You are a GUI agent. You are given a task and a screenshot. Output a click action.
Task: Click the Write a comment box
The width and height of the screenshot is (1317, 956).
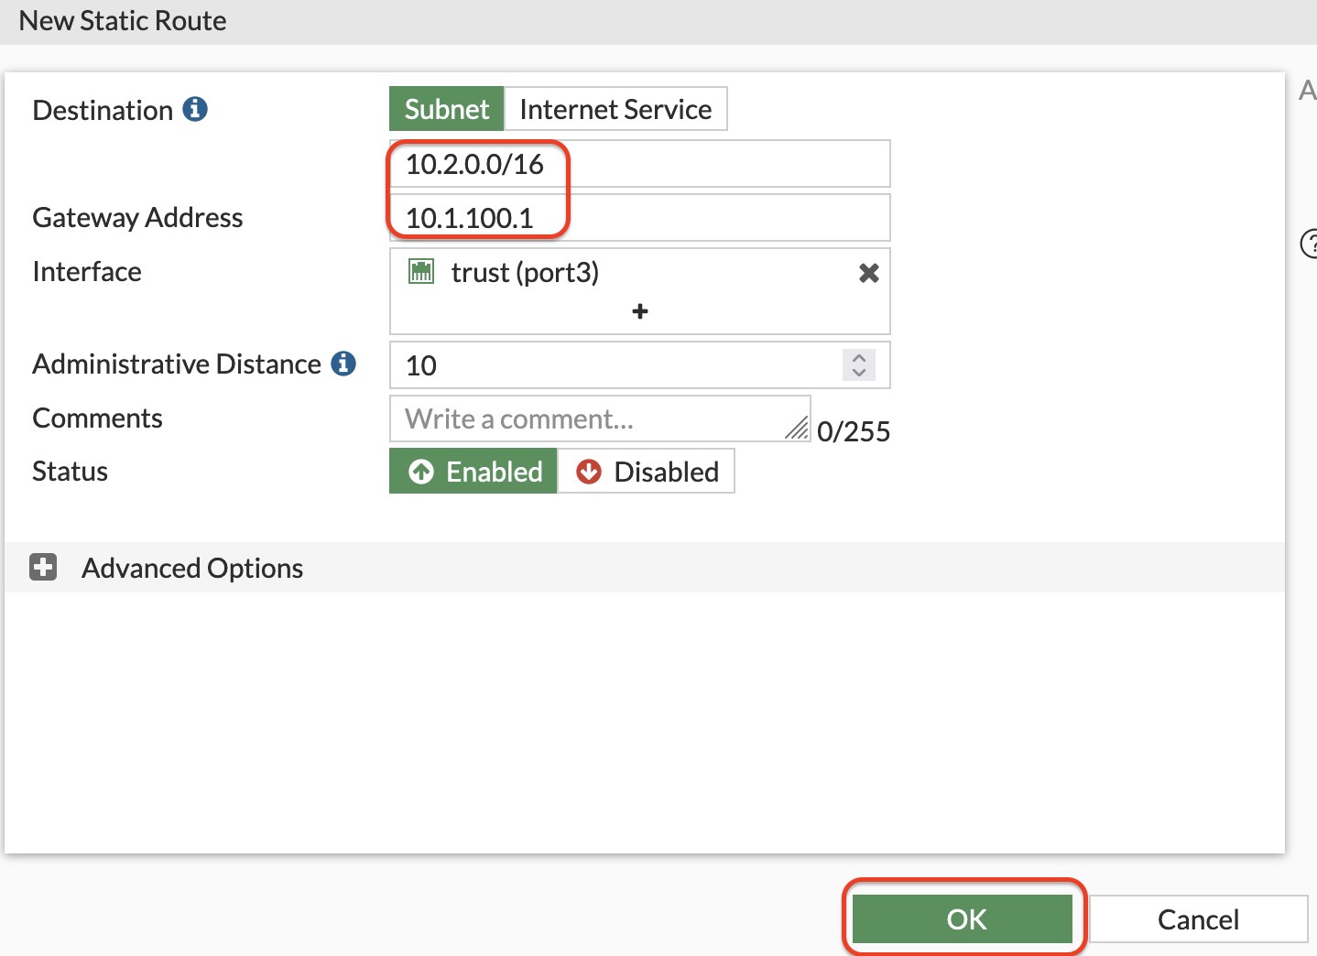[600, 418]
